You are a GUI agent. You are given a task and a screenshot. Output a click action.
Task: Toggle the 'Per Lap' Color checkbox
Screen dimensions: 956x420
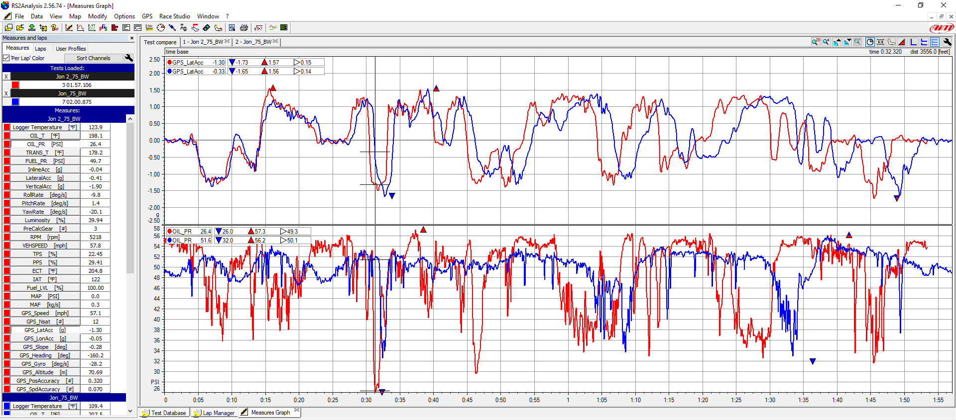6,58
